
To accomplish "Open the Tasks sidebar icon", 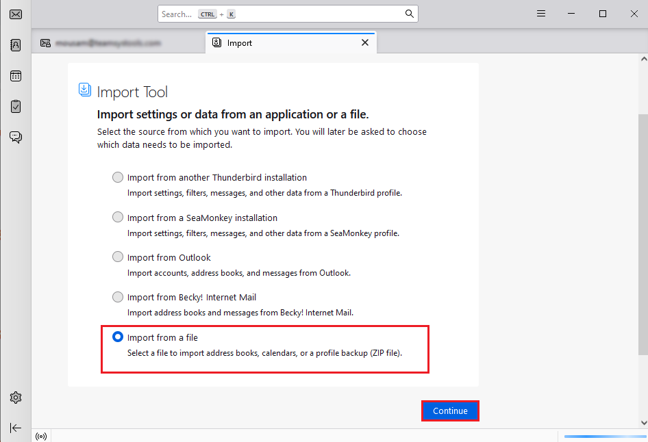I will pyautogui.click(x=16, y=107).
